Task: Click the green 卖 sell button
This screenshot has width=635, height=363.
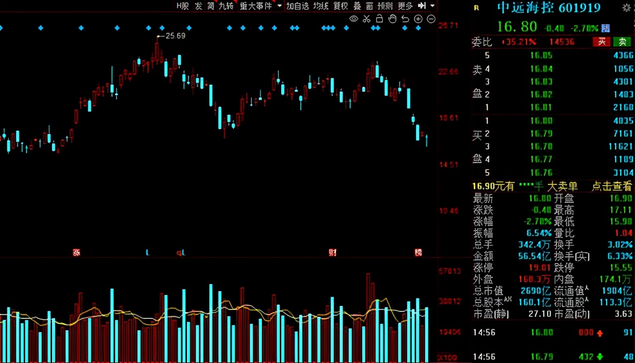Action: pyautogui.click(x=622, y=42)
